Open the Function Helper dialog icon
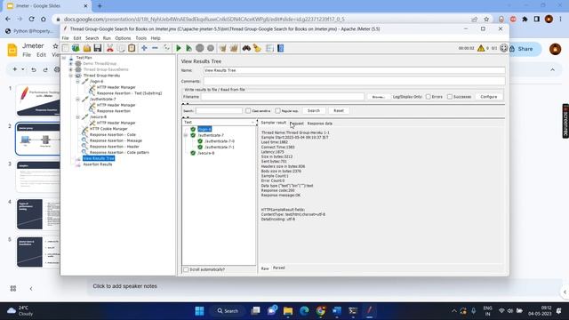The image size is (569, 320). pos(269,48)
